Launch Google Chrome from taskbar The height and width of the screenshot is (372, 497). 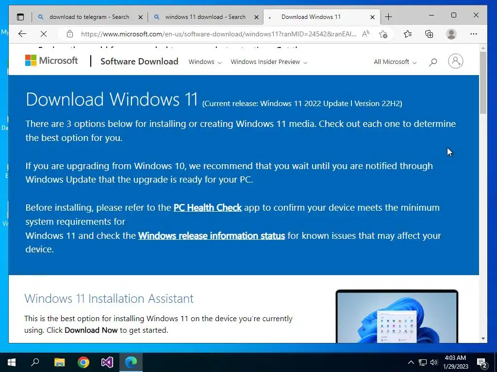tap(83, 362)
